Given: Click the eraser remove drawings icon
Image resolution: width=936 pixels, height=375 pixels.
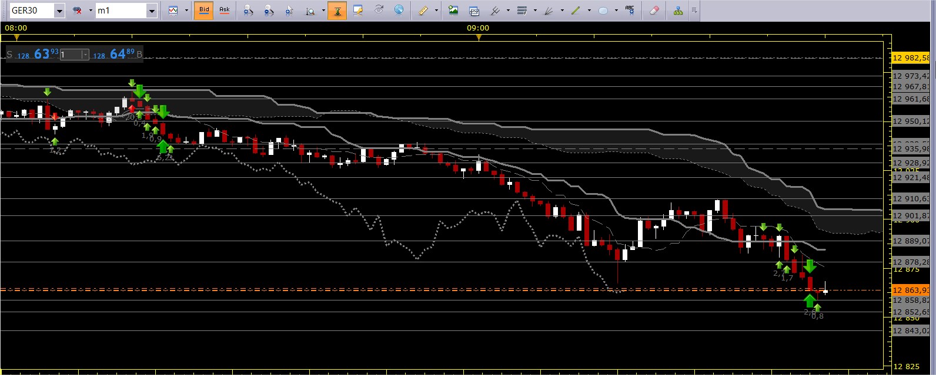Looking at the screenshot, I should 654,11.
